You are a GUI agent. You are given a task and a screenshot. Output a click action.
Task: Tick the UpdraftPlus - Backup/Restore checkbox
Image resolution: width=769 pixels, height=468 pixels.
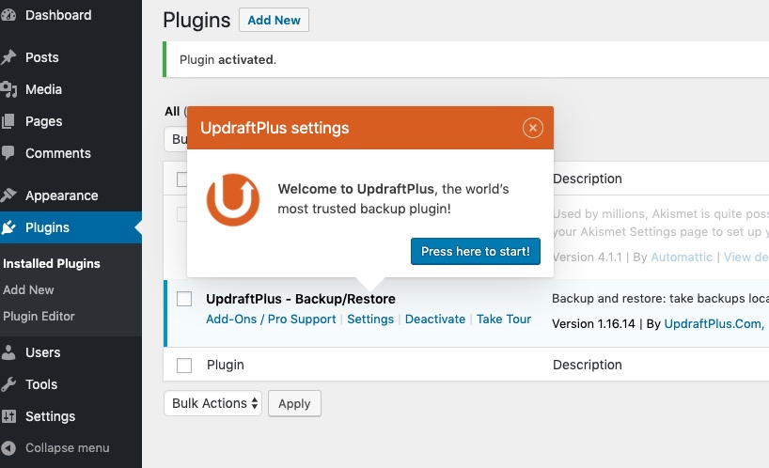[184, 299]
